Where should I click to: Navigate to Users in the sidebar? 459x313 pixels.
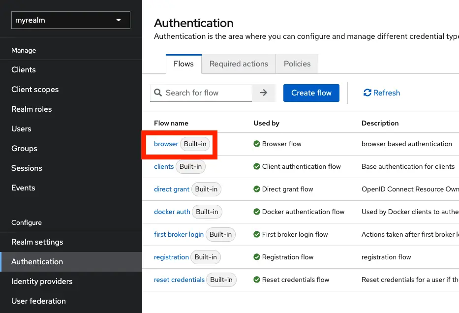pos(21,128)
